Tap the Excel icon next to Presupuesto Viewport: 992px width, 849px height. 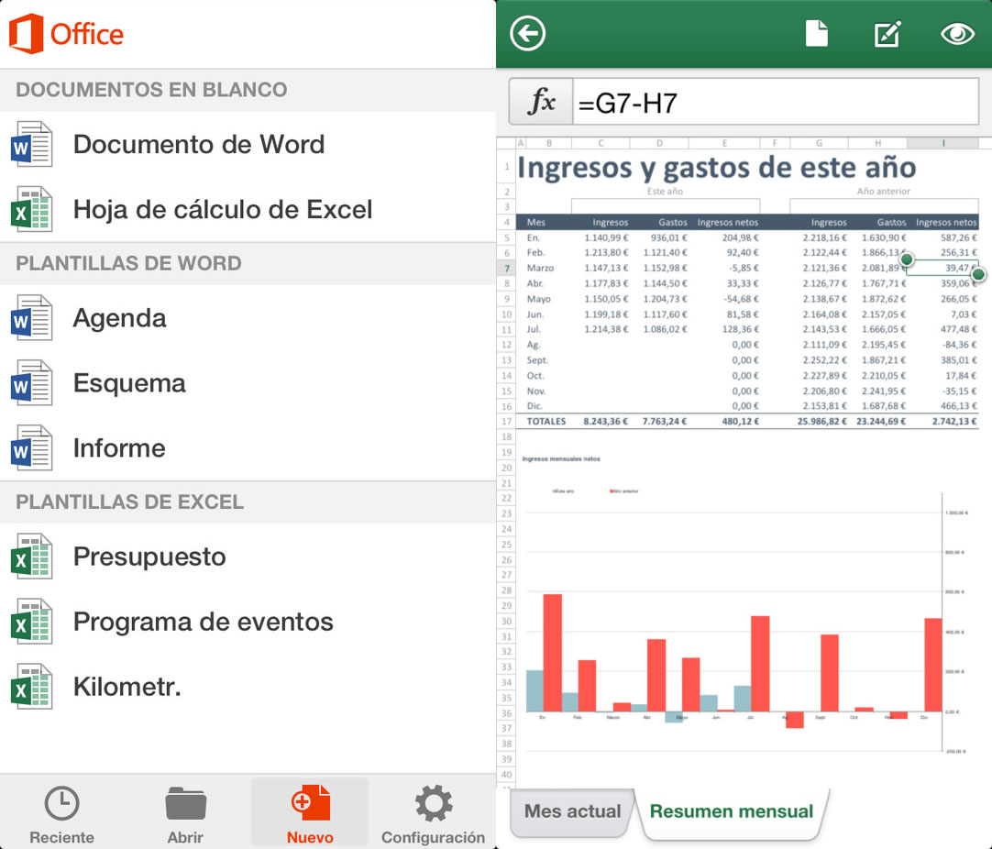click(x=31, y=557)
